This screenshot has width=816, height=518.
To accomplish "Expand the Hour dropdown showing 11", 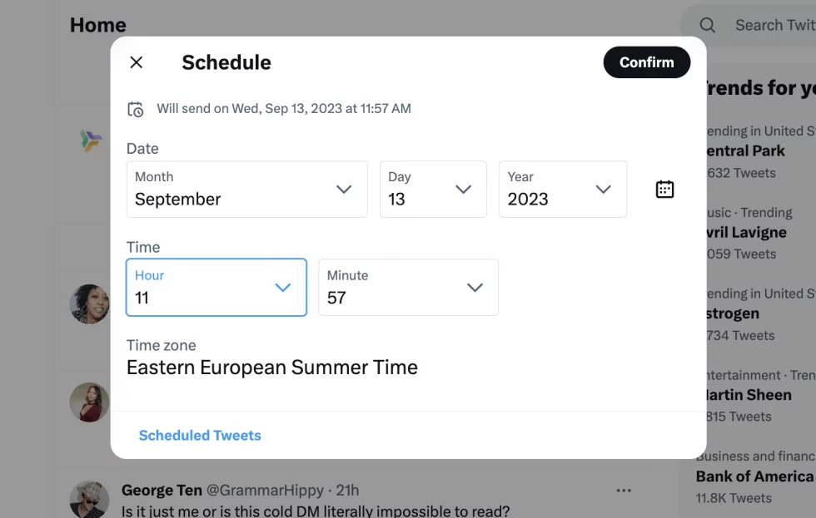I will tap(216, 288).
